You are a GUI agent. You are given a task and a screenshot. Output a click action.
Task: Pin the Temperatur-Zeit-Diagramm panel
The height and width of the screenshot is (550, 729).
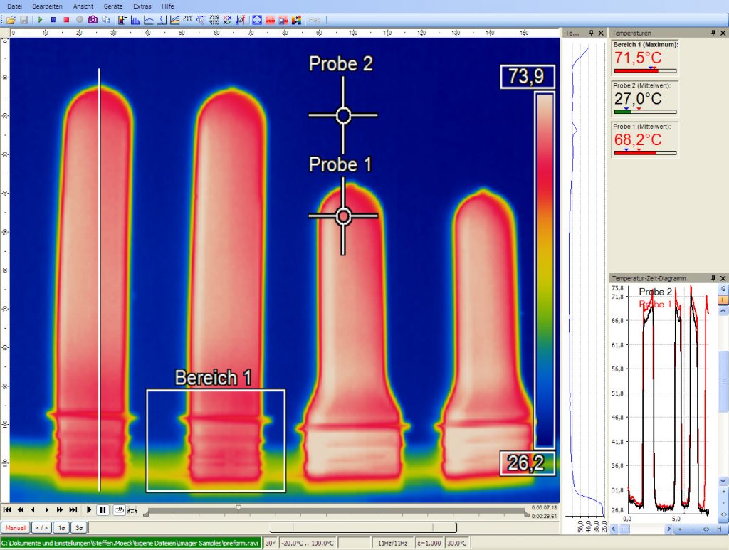click(713, 278)
